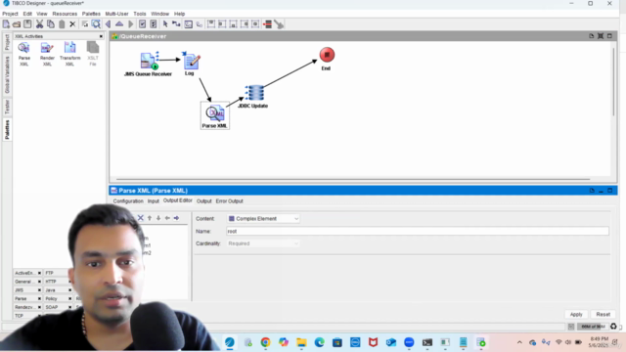The image size is (626, 352).
Task: Open the Rendezv... palette button
Action: pos(28,307)
